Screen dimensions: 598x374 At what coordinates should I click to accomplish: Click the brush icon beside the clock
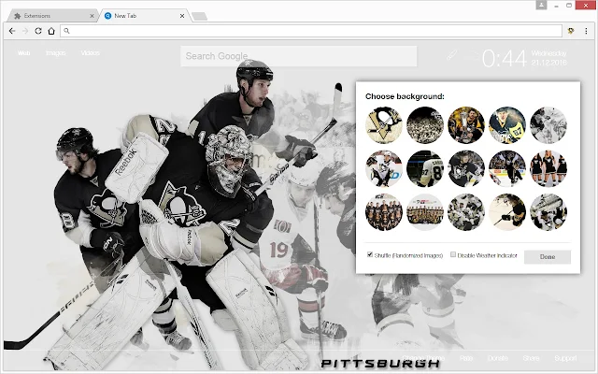452,55
